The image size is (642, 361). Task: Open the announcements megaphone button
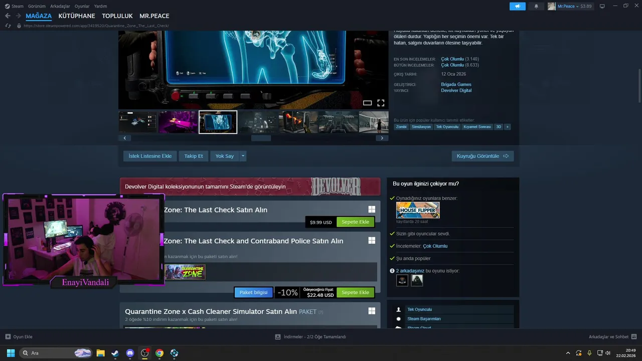pyautogui.click(x=518, y=6)
